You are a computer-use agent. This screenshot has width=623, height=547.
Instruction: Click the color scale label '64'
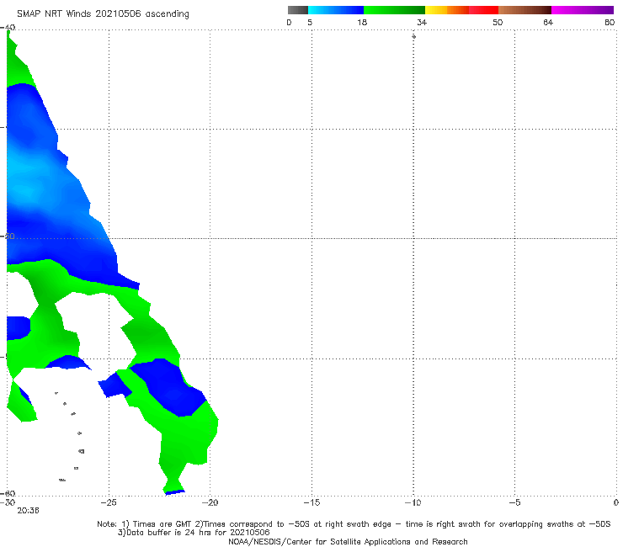coord(548,22)
